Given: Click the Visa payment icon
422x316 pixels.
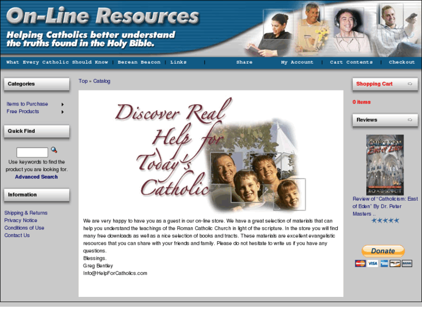Looking at the screenshot, I should pyautogui.click(x=373, y=263).
